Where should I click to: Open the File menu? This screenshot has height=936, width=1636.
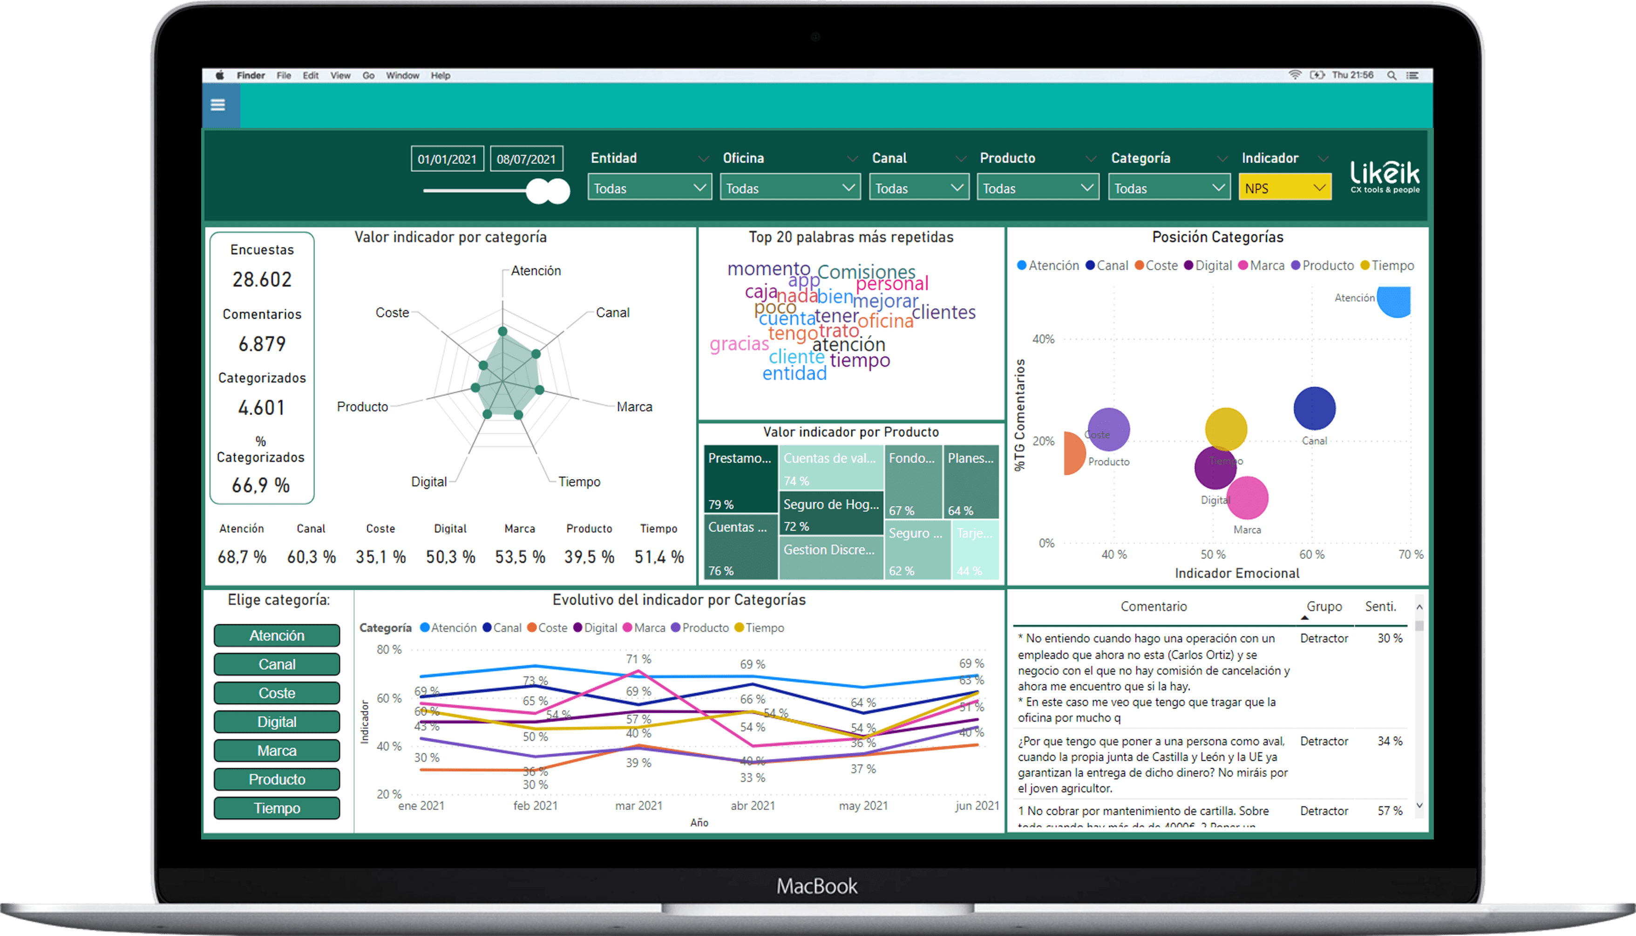pos(284,75)
